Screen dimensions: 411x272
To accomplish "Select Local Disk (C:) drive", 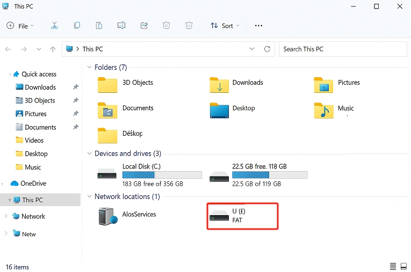I will [x=150, y=174].
